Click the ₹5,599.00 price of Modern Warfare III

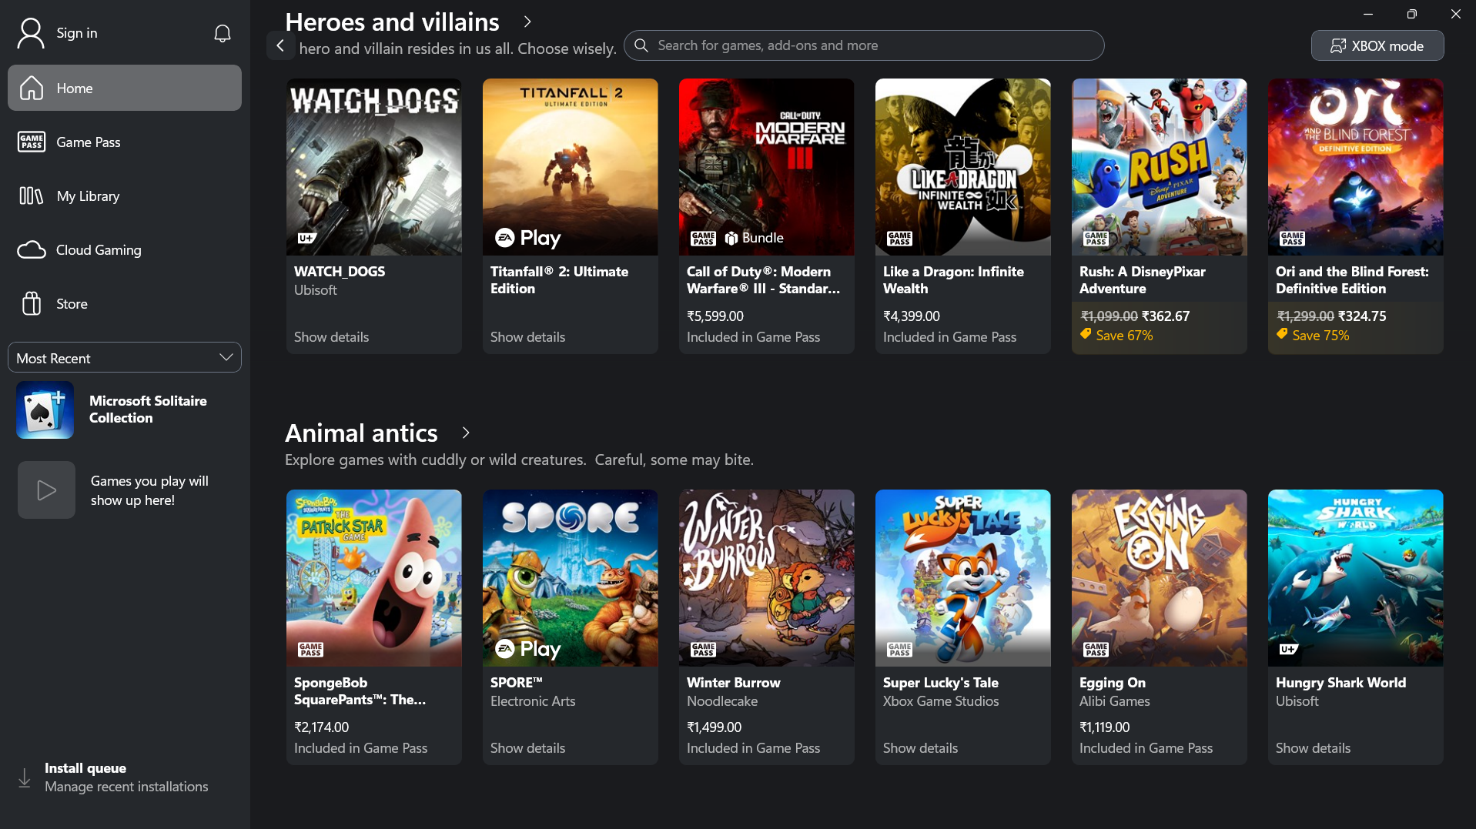[x=715, y=316]
